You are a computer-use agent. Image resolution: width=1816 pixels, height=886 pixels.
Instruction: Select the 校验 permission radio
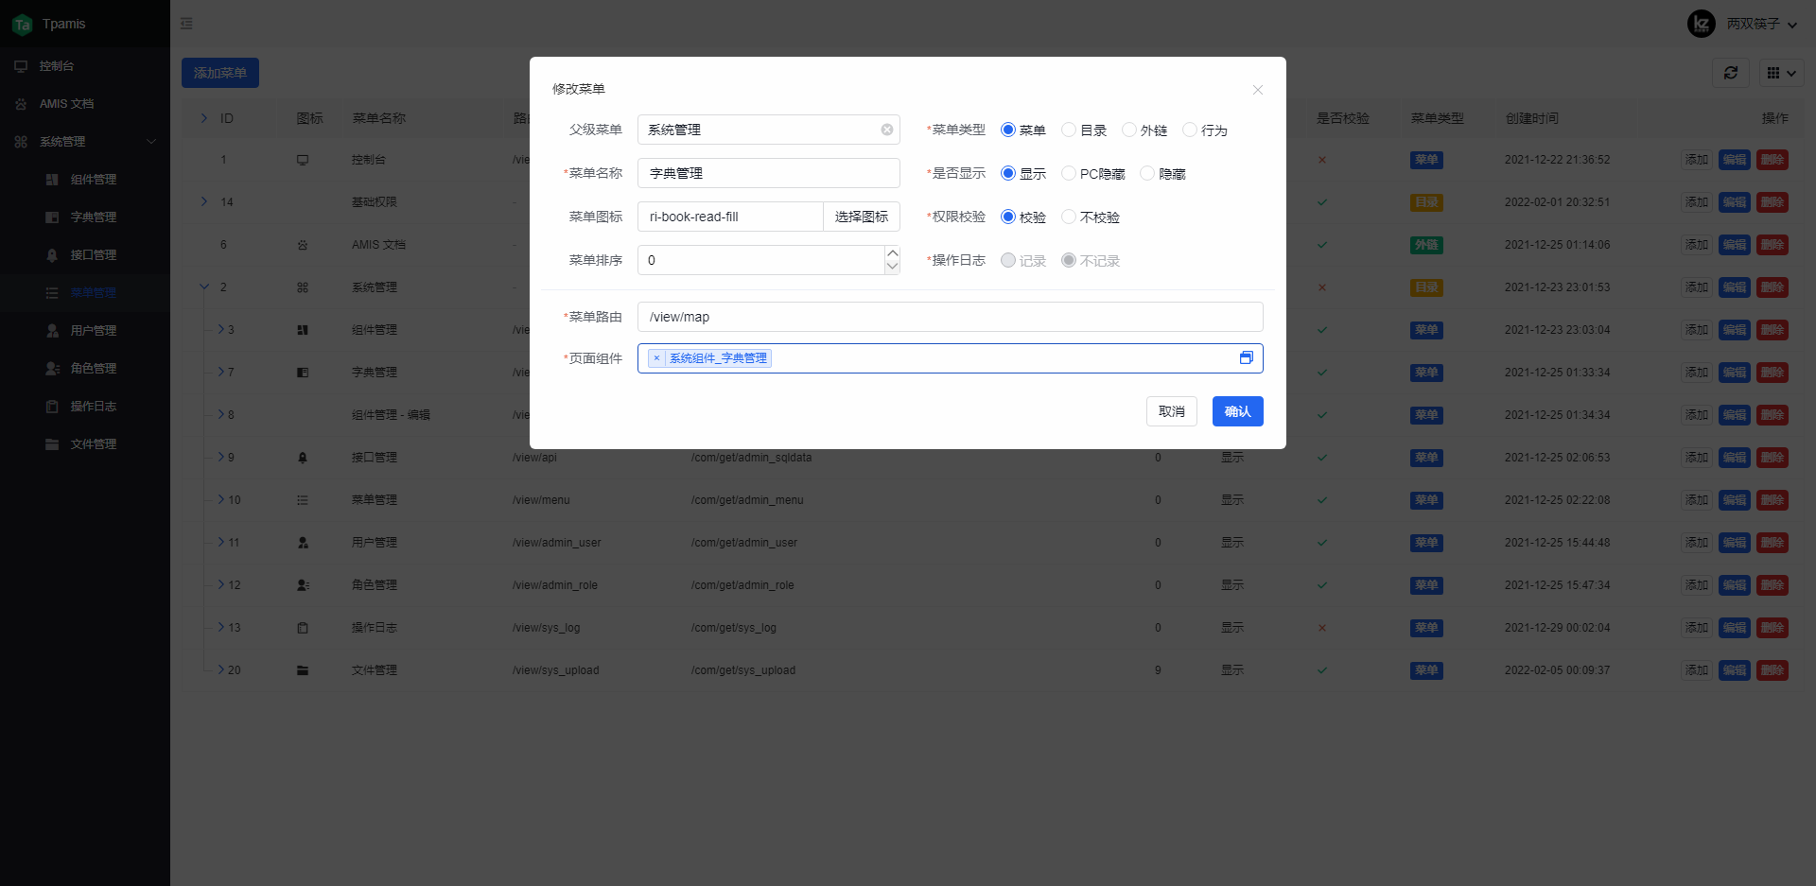[x=1008, y=217]
